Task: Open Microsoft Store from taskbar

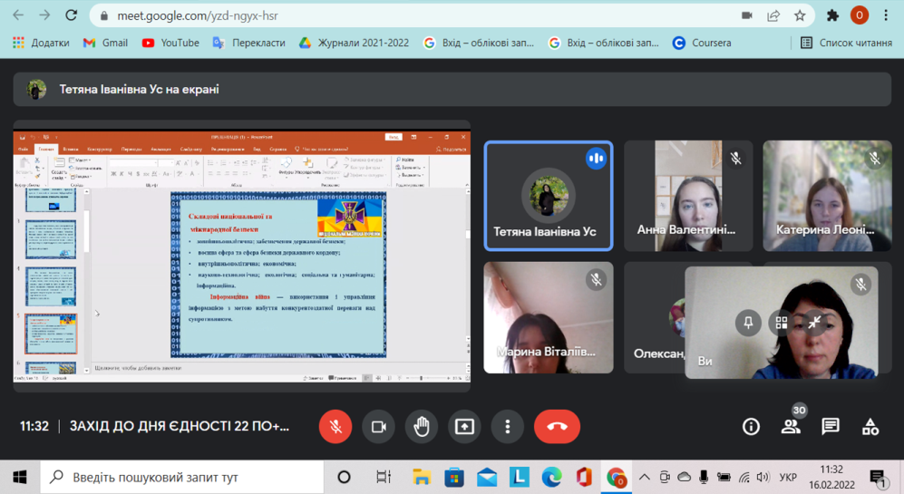Action: pos(454,478)
